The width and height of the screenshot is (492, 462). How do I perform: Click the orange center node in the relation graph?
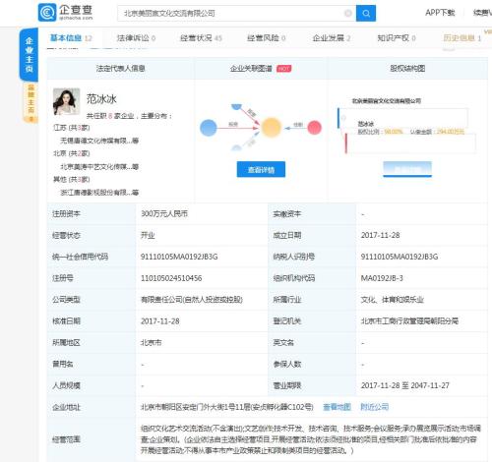pyautogui.click(x=271, y=128)
